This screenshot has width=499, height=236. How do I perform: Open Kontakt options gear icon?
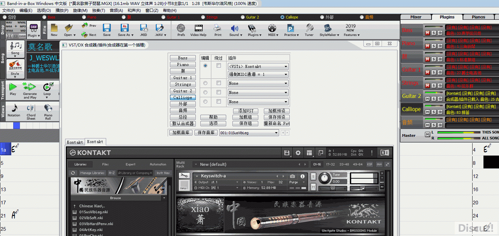click(x=298, y=153)
